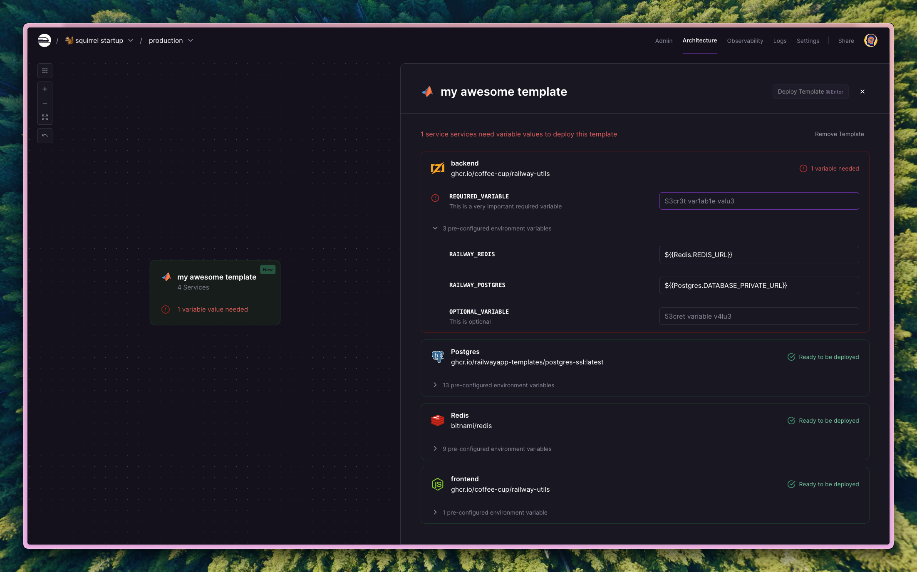Screen dimensions: 917x572
Task: Expand Postgres's 13 pre-configured environment variables
Action: pos(435,385)
